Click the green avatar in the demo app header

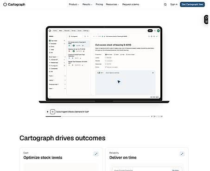[158, 31]
